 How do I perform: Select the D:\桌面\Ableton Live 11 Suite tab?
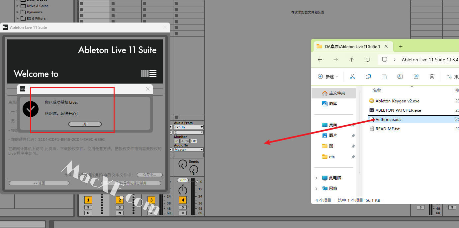pyautogui.click(x=352, y=46)
